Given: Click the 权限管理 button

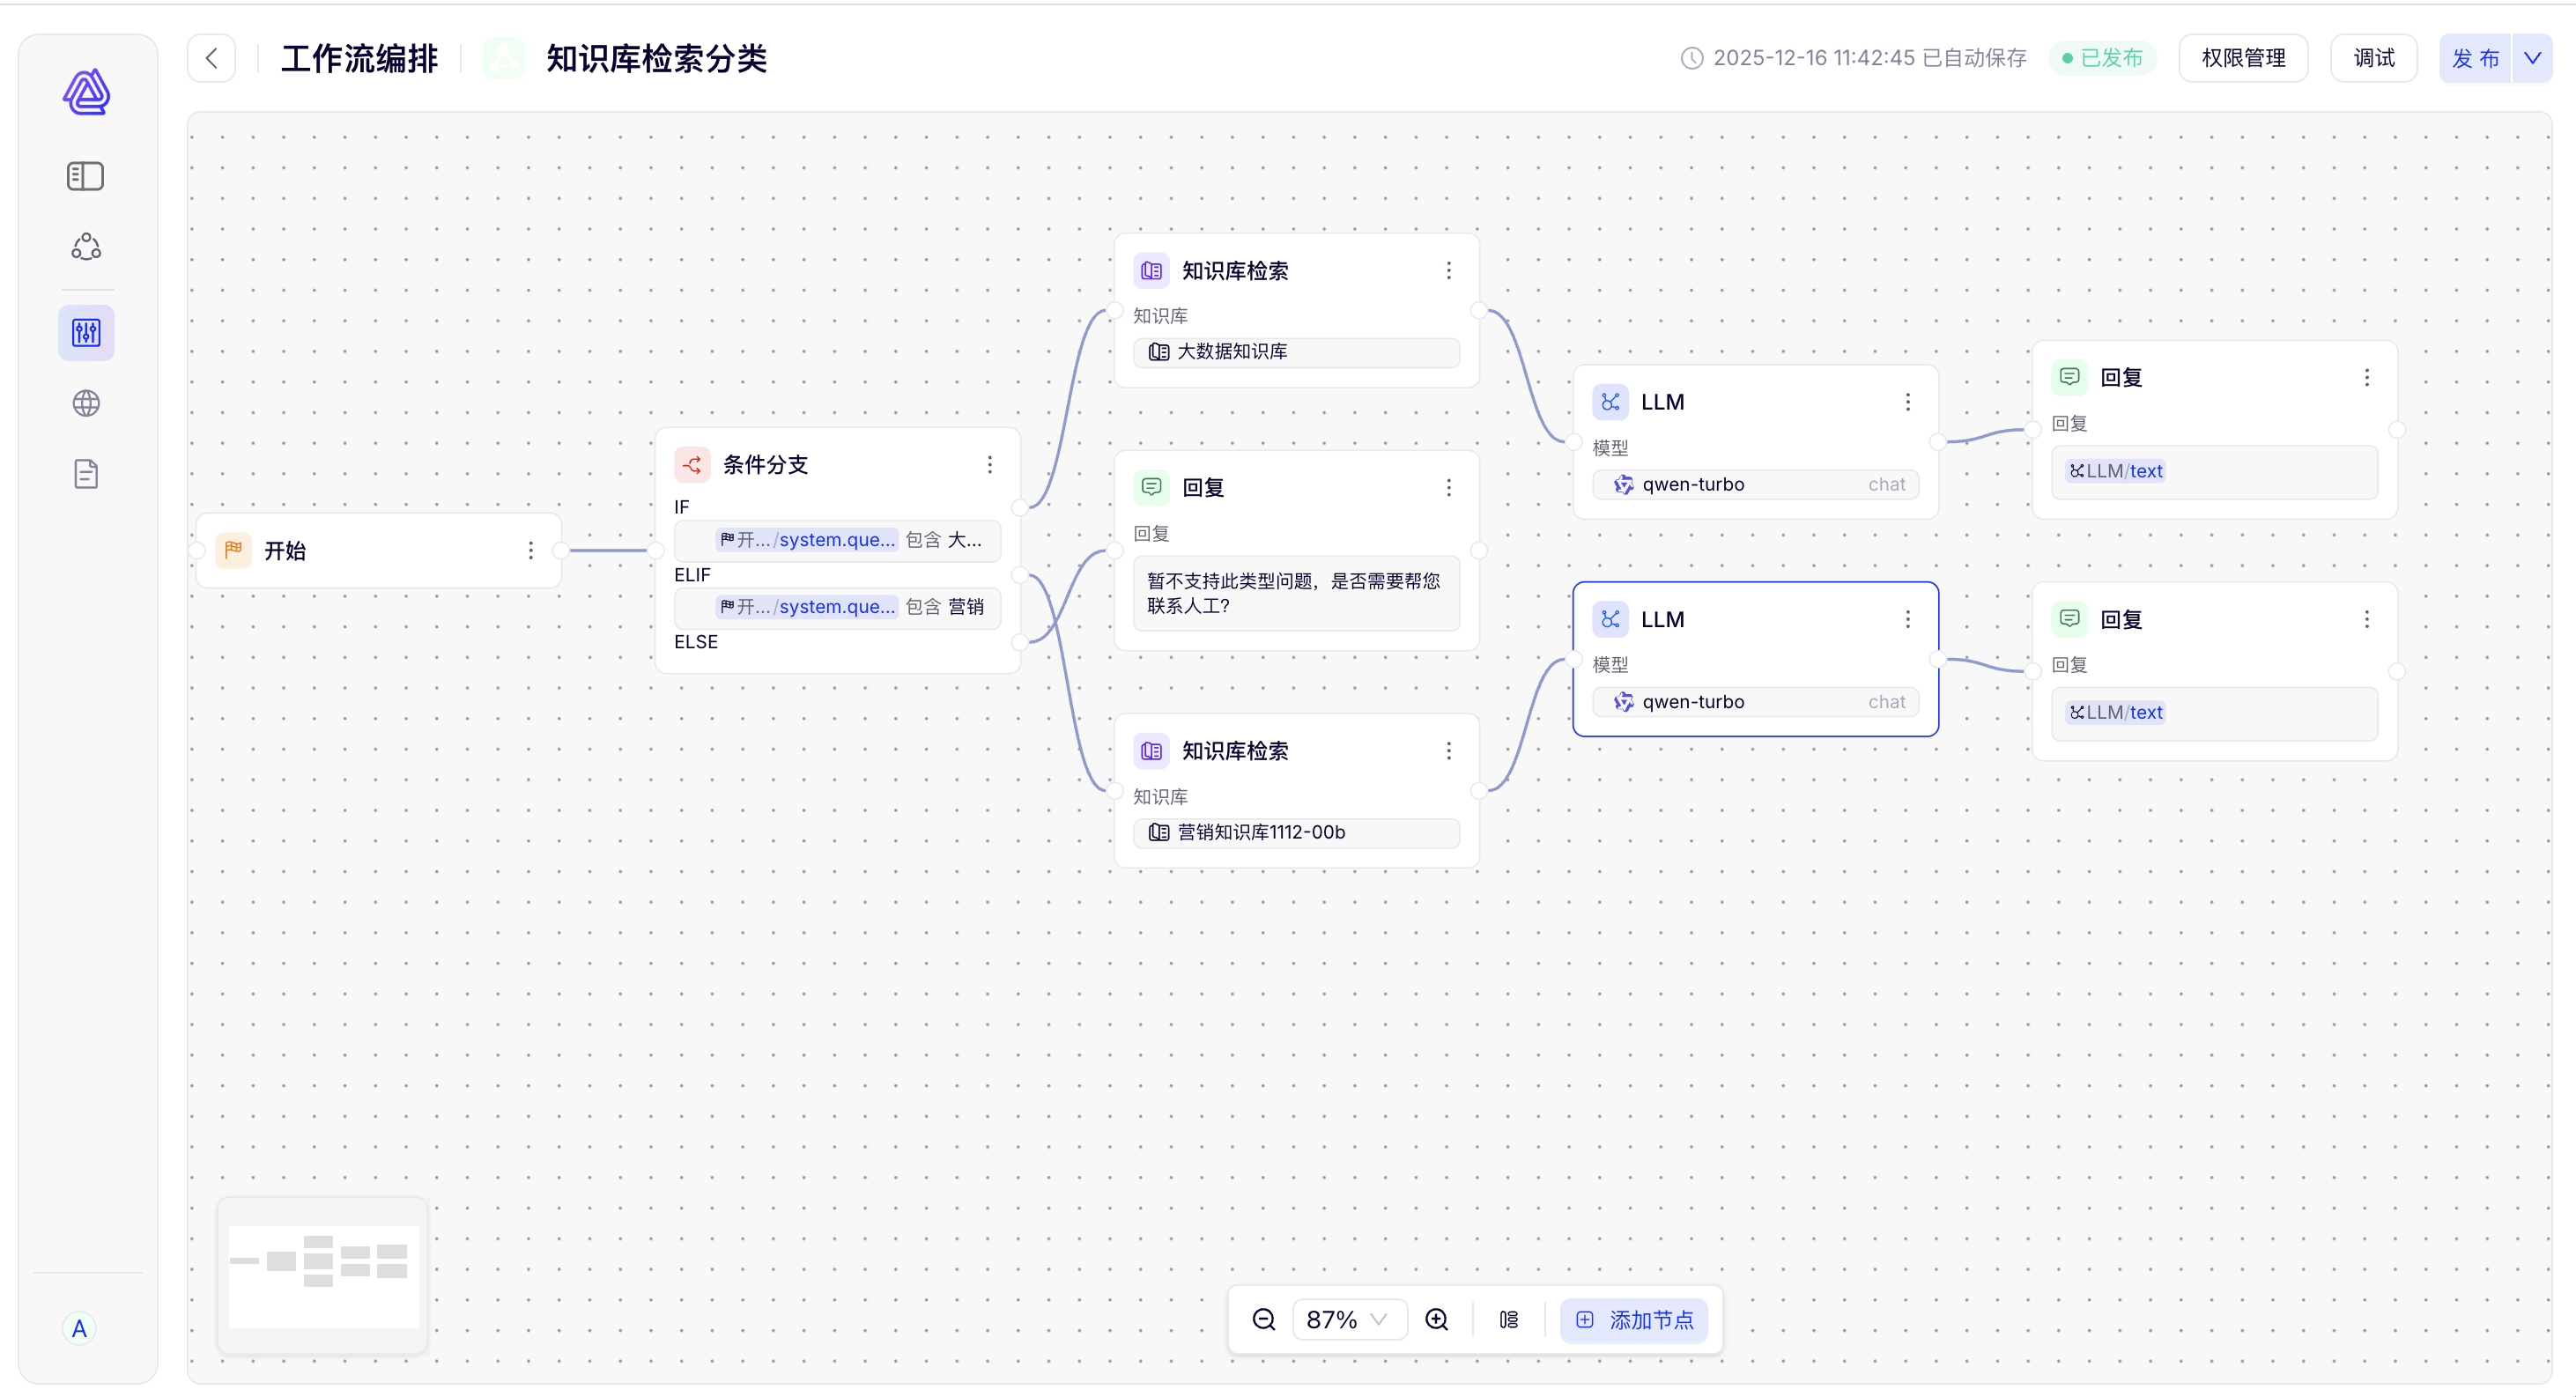Looking at the screenshot, I should 2243,58.
